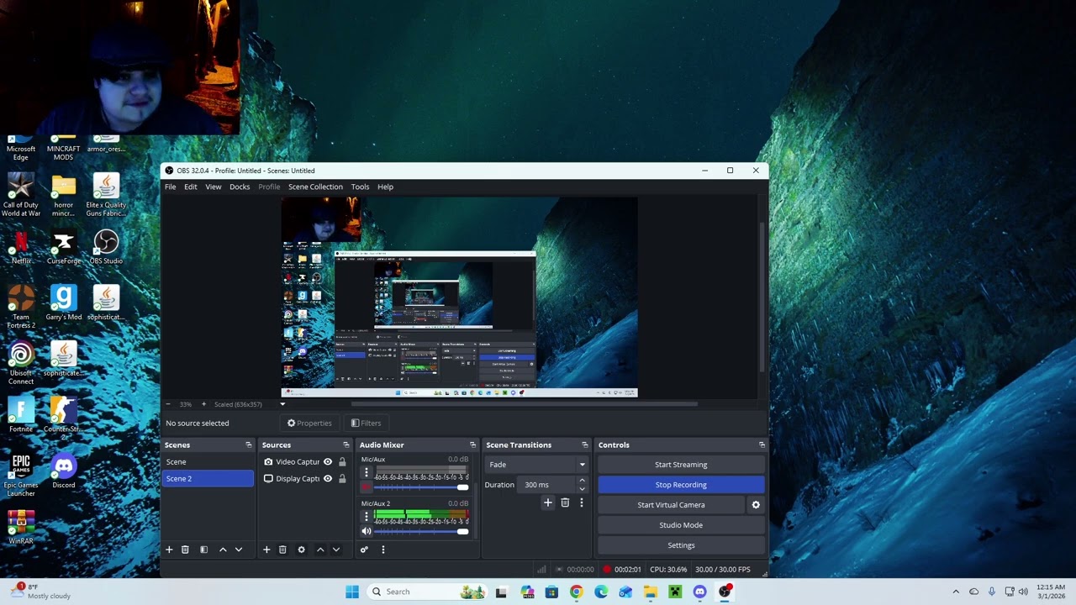
Task: Open the File menu
Action: [171, 187]
